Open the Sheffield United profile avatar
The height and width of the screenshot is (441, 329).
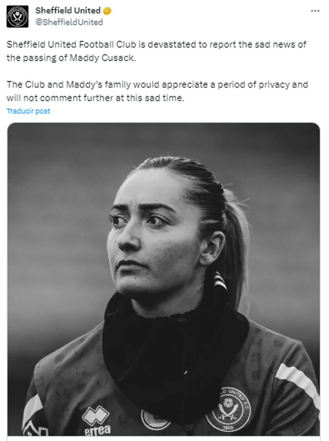(17, 16)
